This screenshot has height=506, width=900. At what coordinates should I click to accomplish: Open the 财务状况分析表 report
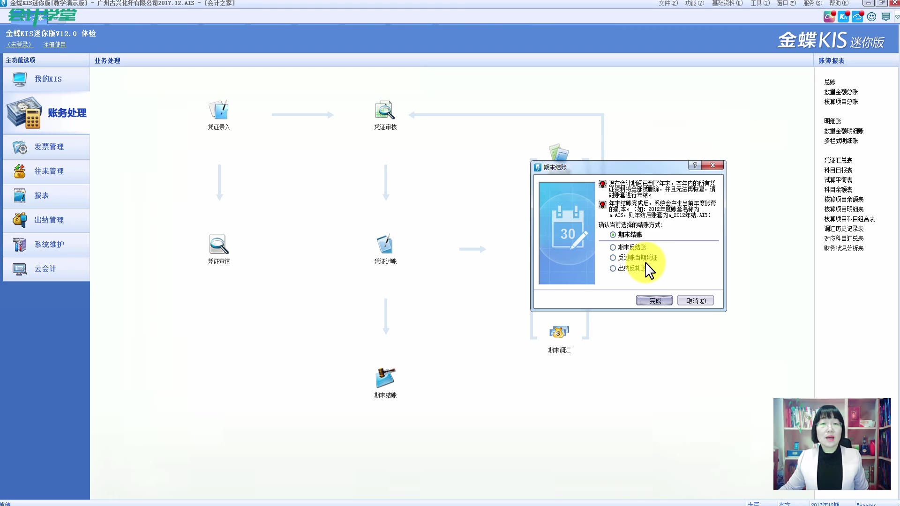(x=844, y=248)
